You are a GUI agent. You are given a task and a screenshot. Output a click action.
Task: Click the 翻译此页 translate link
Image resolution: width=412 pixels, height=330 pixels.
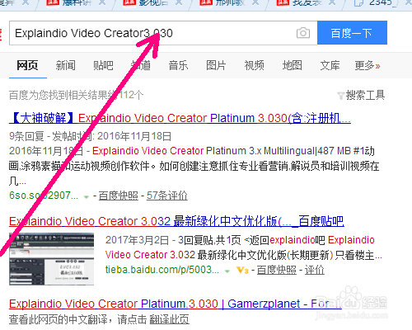[170, 319]
